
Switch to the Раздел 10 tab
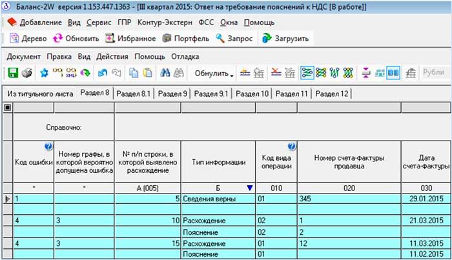pos(252,94)
